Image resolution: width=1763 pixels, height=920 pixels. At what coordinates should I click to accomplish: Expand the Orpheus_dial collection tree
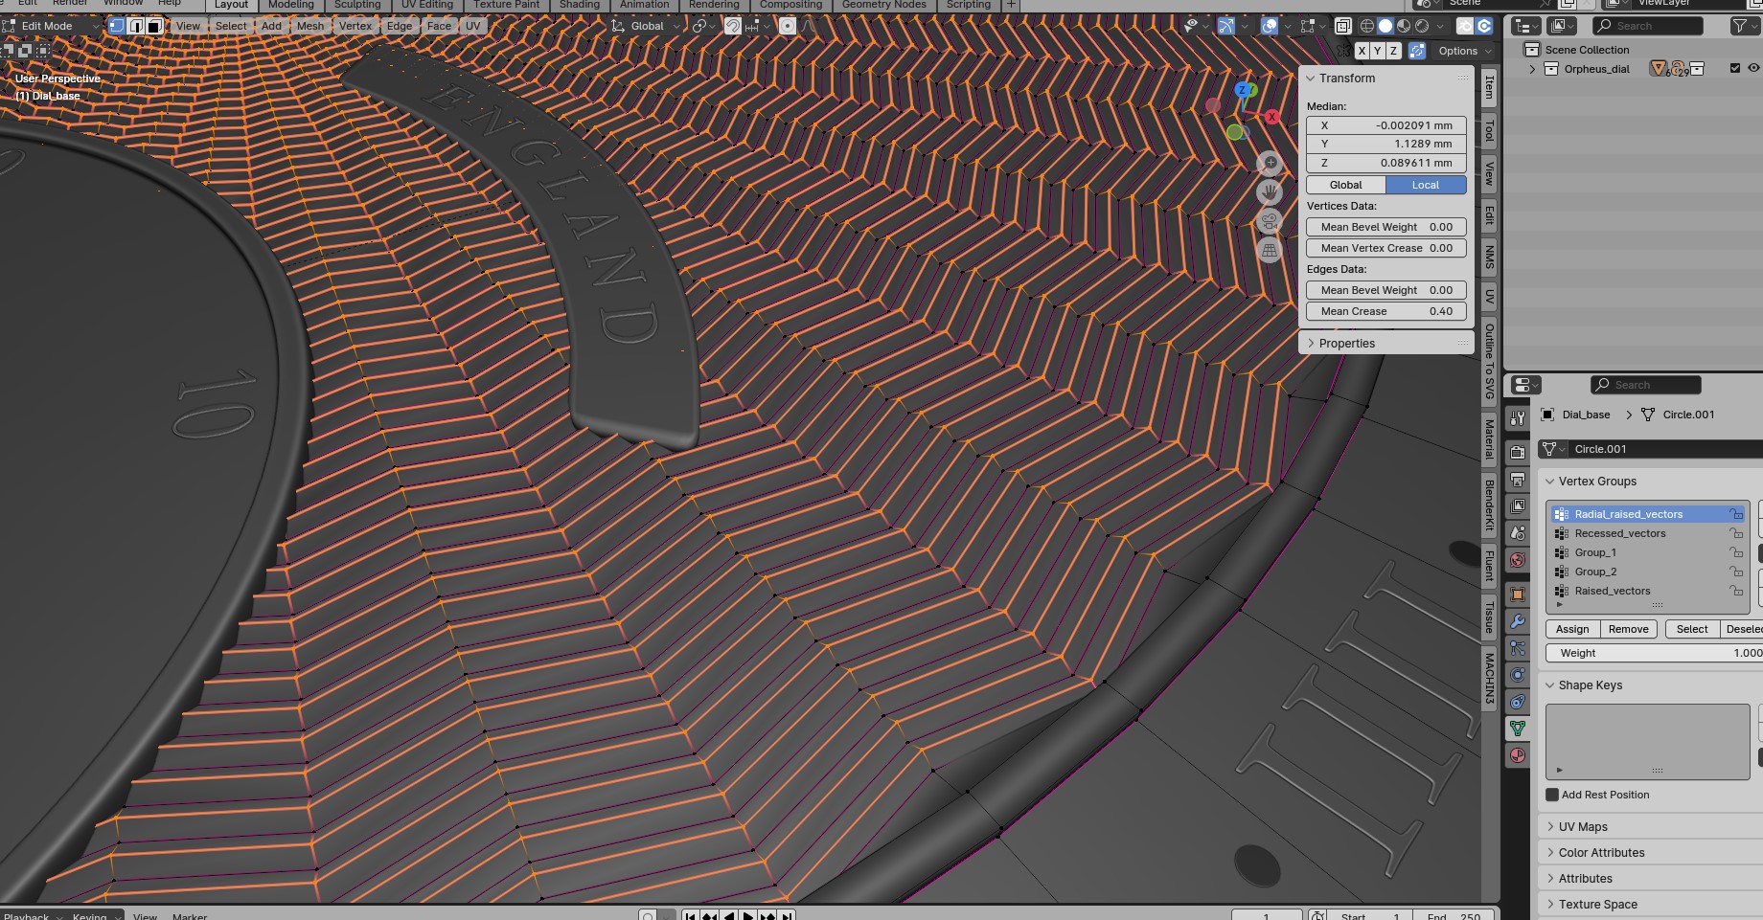point(1532,69)
